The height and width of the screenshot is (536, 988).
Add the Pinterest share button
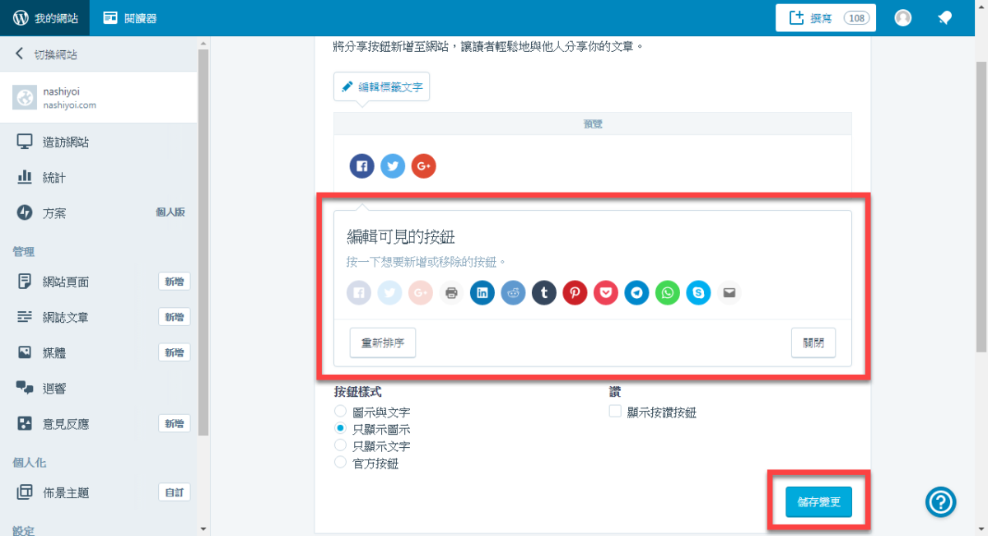pos(575,292)
